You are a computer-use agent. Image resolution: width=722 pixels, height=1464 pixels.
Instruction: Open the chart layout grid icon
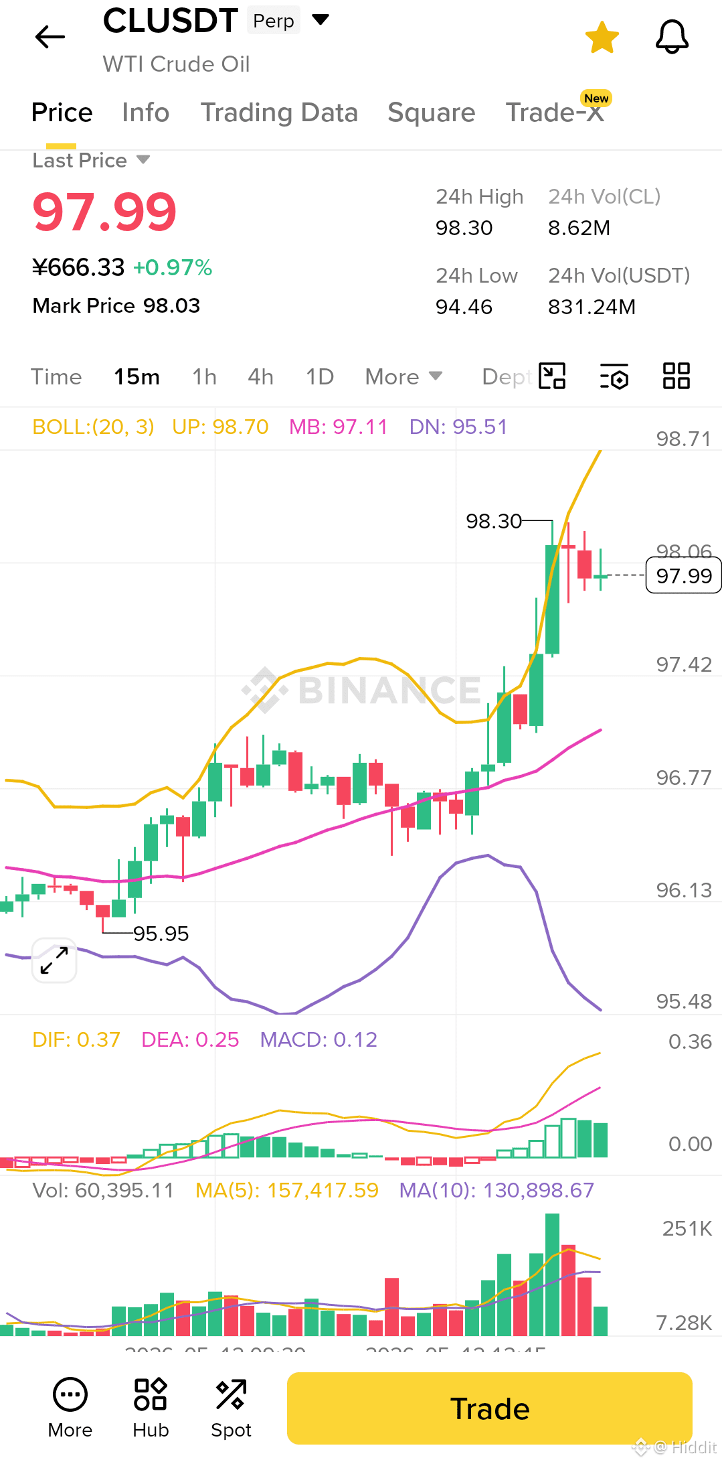coord(676,376)
